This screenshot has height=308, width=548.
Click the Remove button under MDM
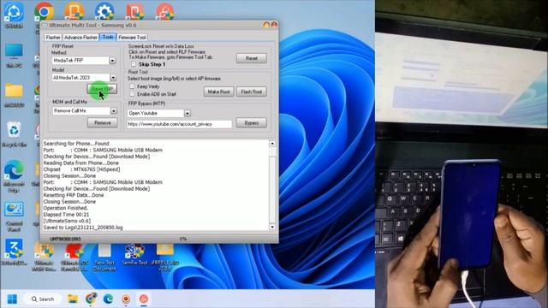tap(103, 123)
